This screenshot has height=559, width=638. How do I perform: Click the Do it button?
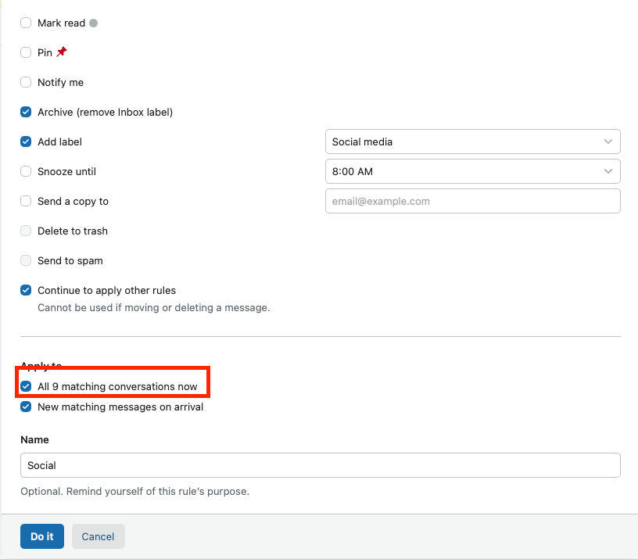41,536
